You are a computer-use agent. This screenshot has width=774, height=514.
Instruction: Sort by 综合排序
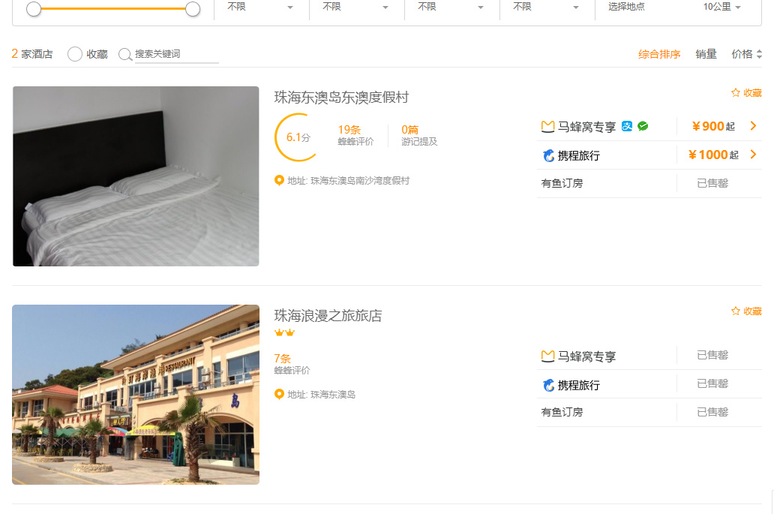[659, 54]
